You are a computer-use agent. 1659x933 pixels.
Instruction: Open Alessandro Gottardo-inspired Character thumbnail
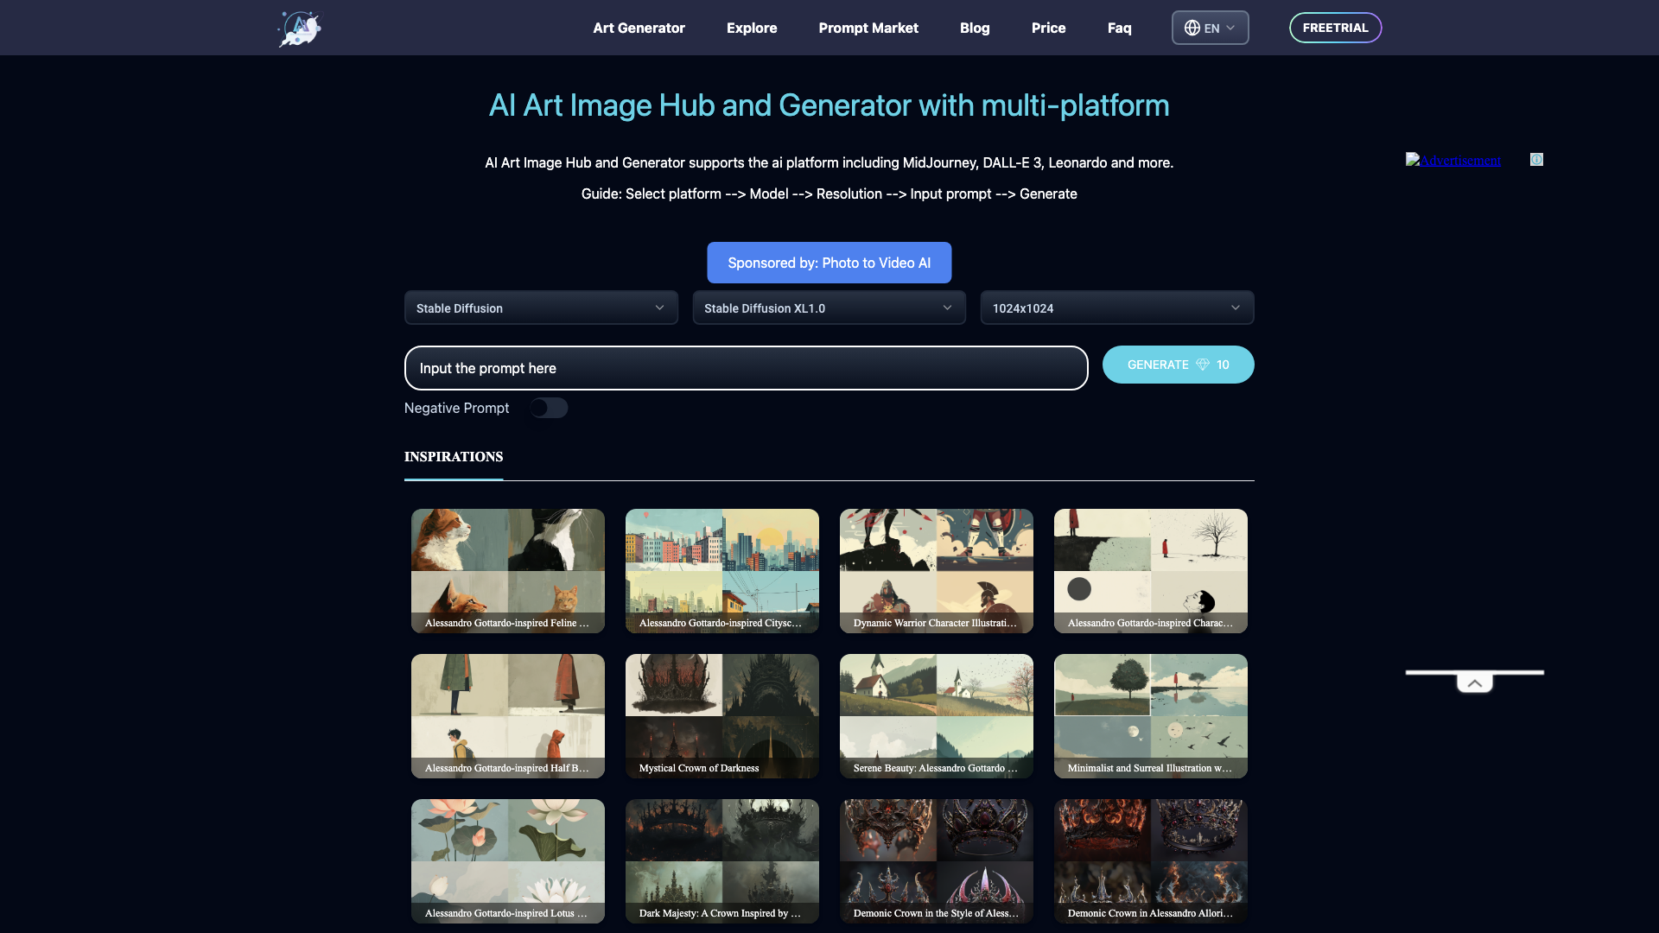click(x=1151, y=571)
